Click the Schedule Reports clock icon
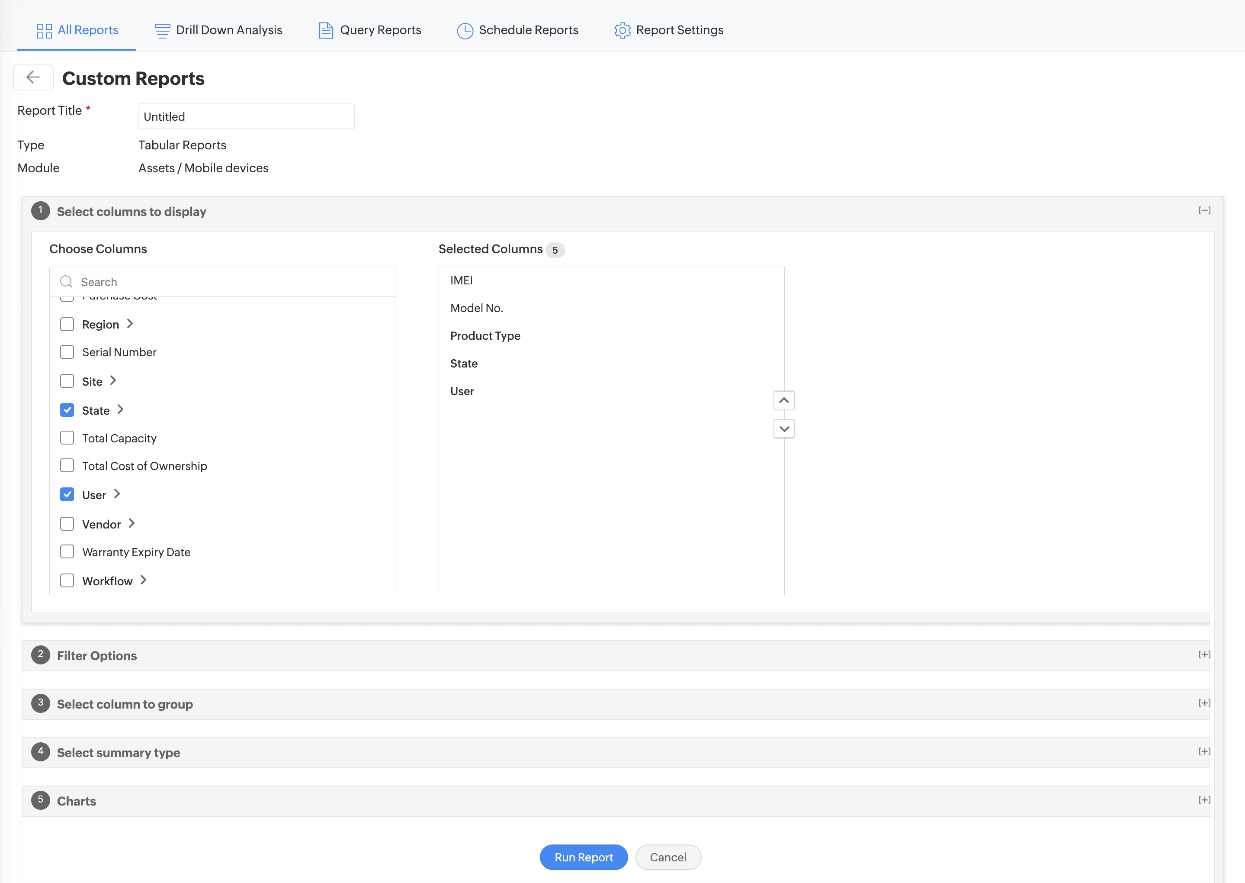 [465, 30]
